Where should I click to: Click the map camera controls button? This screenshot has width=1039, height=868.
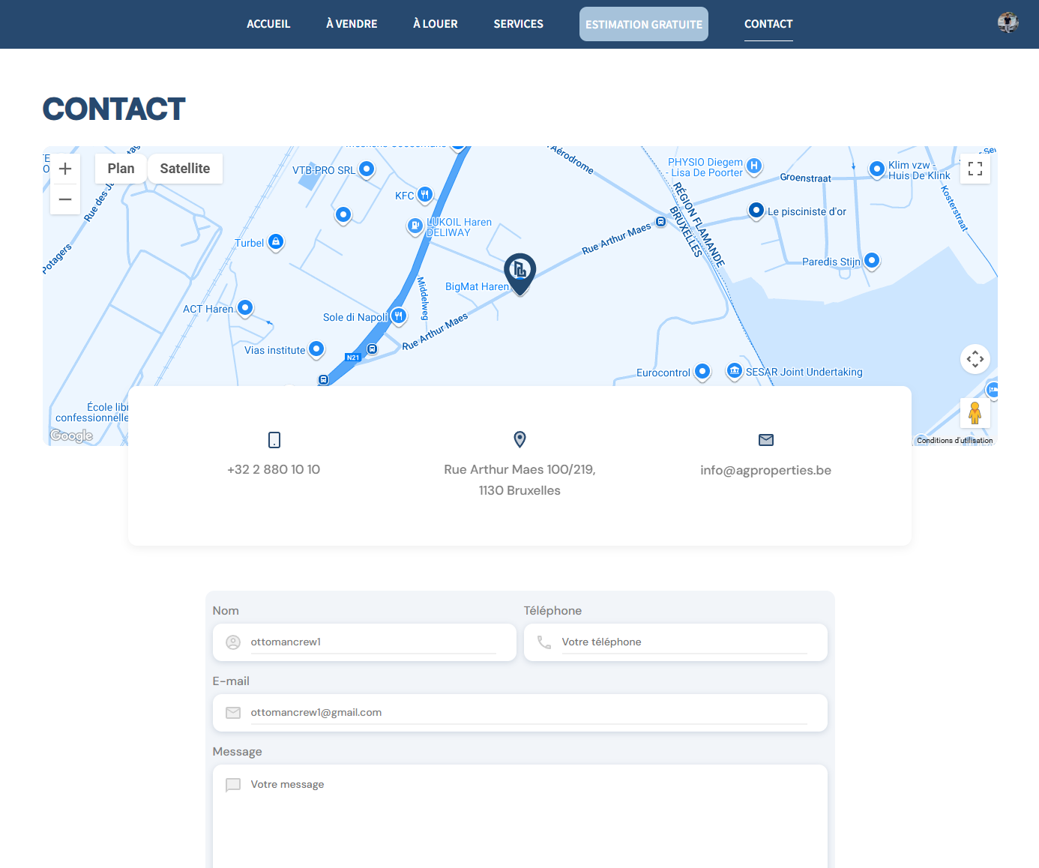click(975, 359)
